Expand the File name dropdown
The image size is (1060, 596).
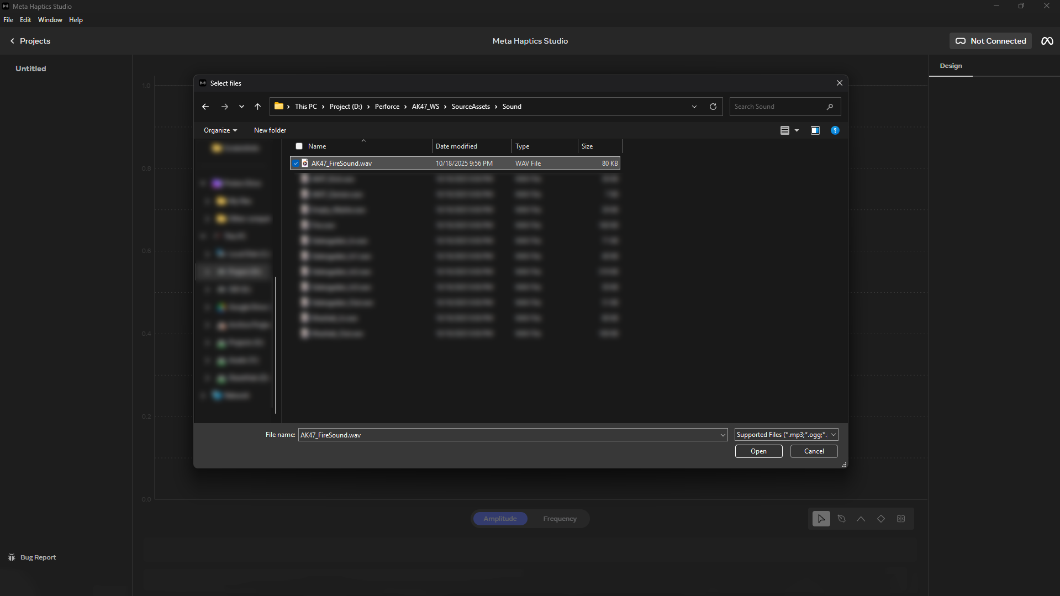[723, 435]
